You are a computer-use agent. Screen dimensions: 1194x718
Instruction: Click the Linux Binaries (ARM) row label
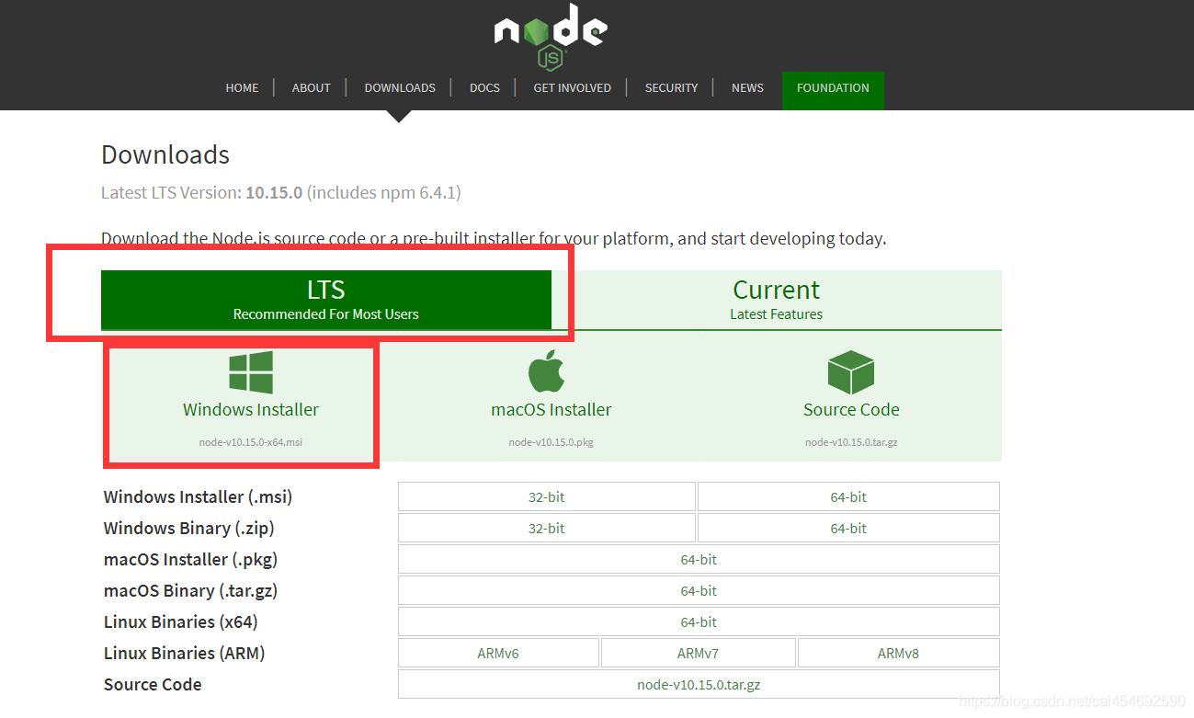[x=184, y=654]
